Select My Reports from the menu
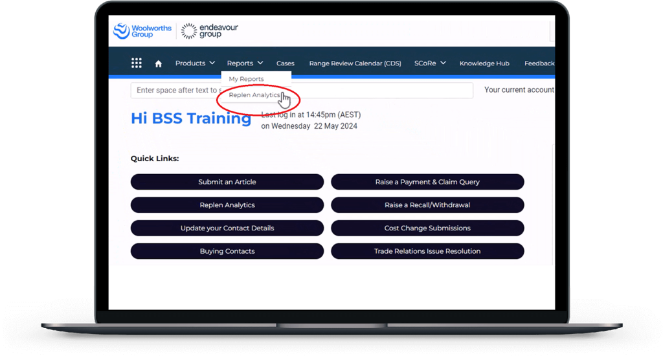The width and height of the screenshot is (663, 356). [x=247, y=79]
